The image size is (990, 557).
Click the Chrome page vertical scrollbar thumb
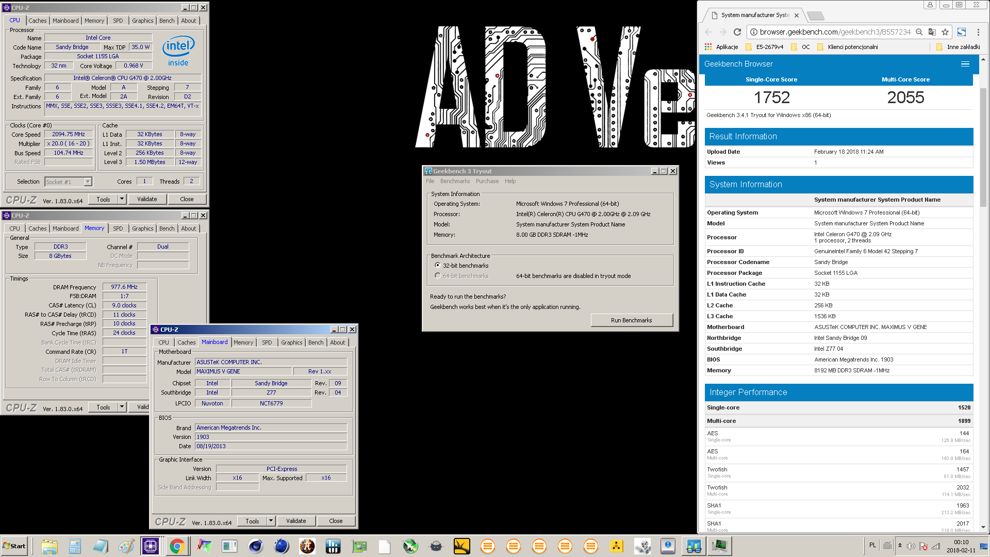[983, 147]
